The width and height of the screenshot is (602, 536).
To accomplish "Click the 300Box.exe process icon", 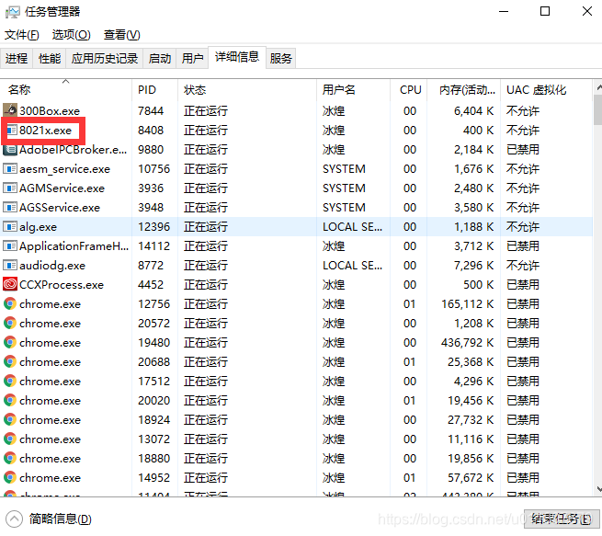I will click(10, 110).
